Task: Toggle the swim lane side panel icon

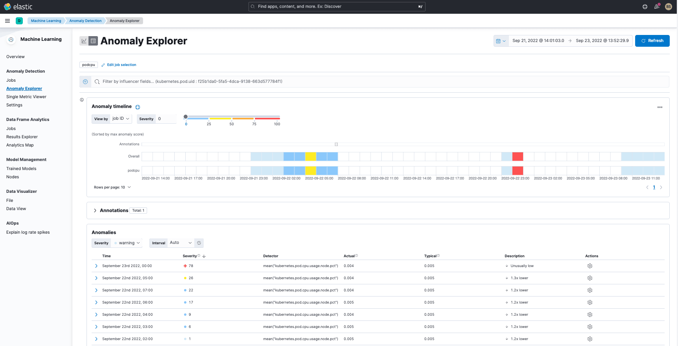Action: pos(82,100)
